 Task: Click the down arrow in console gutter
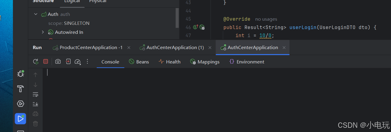tap(35, 85)
